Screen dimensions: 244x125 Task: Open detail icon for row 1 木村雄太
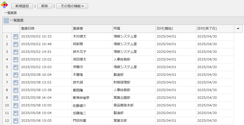coord(16,36)
